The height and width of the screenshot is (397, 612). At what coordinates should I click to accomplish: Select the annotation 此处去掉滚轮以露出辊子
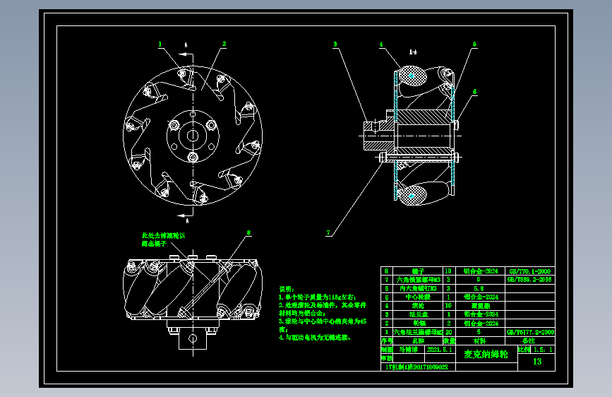click(164, 239)
